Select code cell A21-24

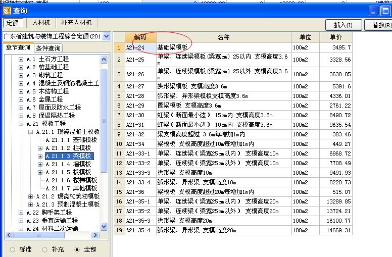[x=140, y=47]
